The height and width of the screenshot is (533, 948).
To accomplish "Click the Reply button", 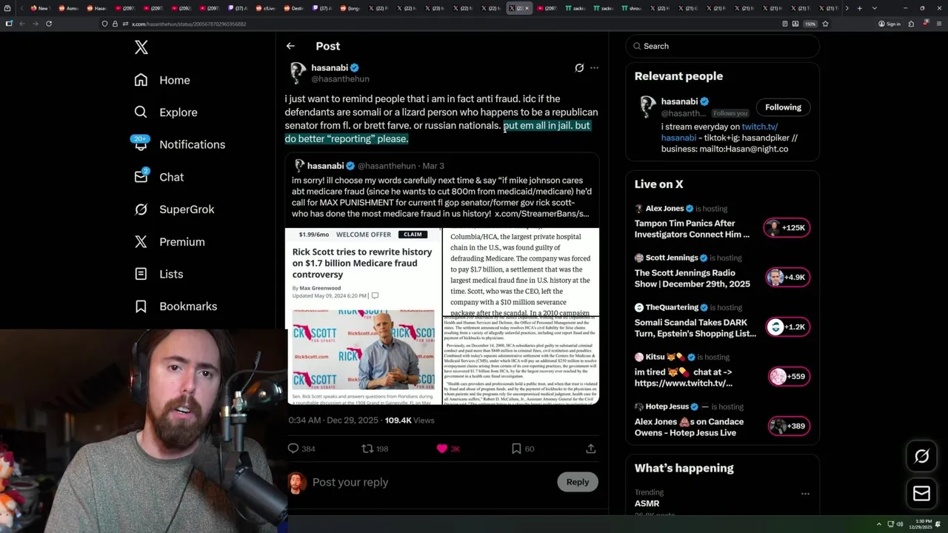I will click(578, 482).
